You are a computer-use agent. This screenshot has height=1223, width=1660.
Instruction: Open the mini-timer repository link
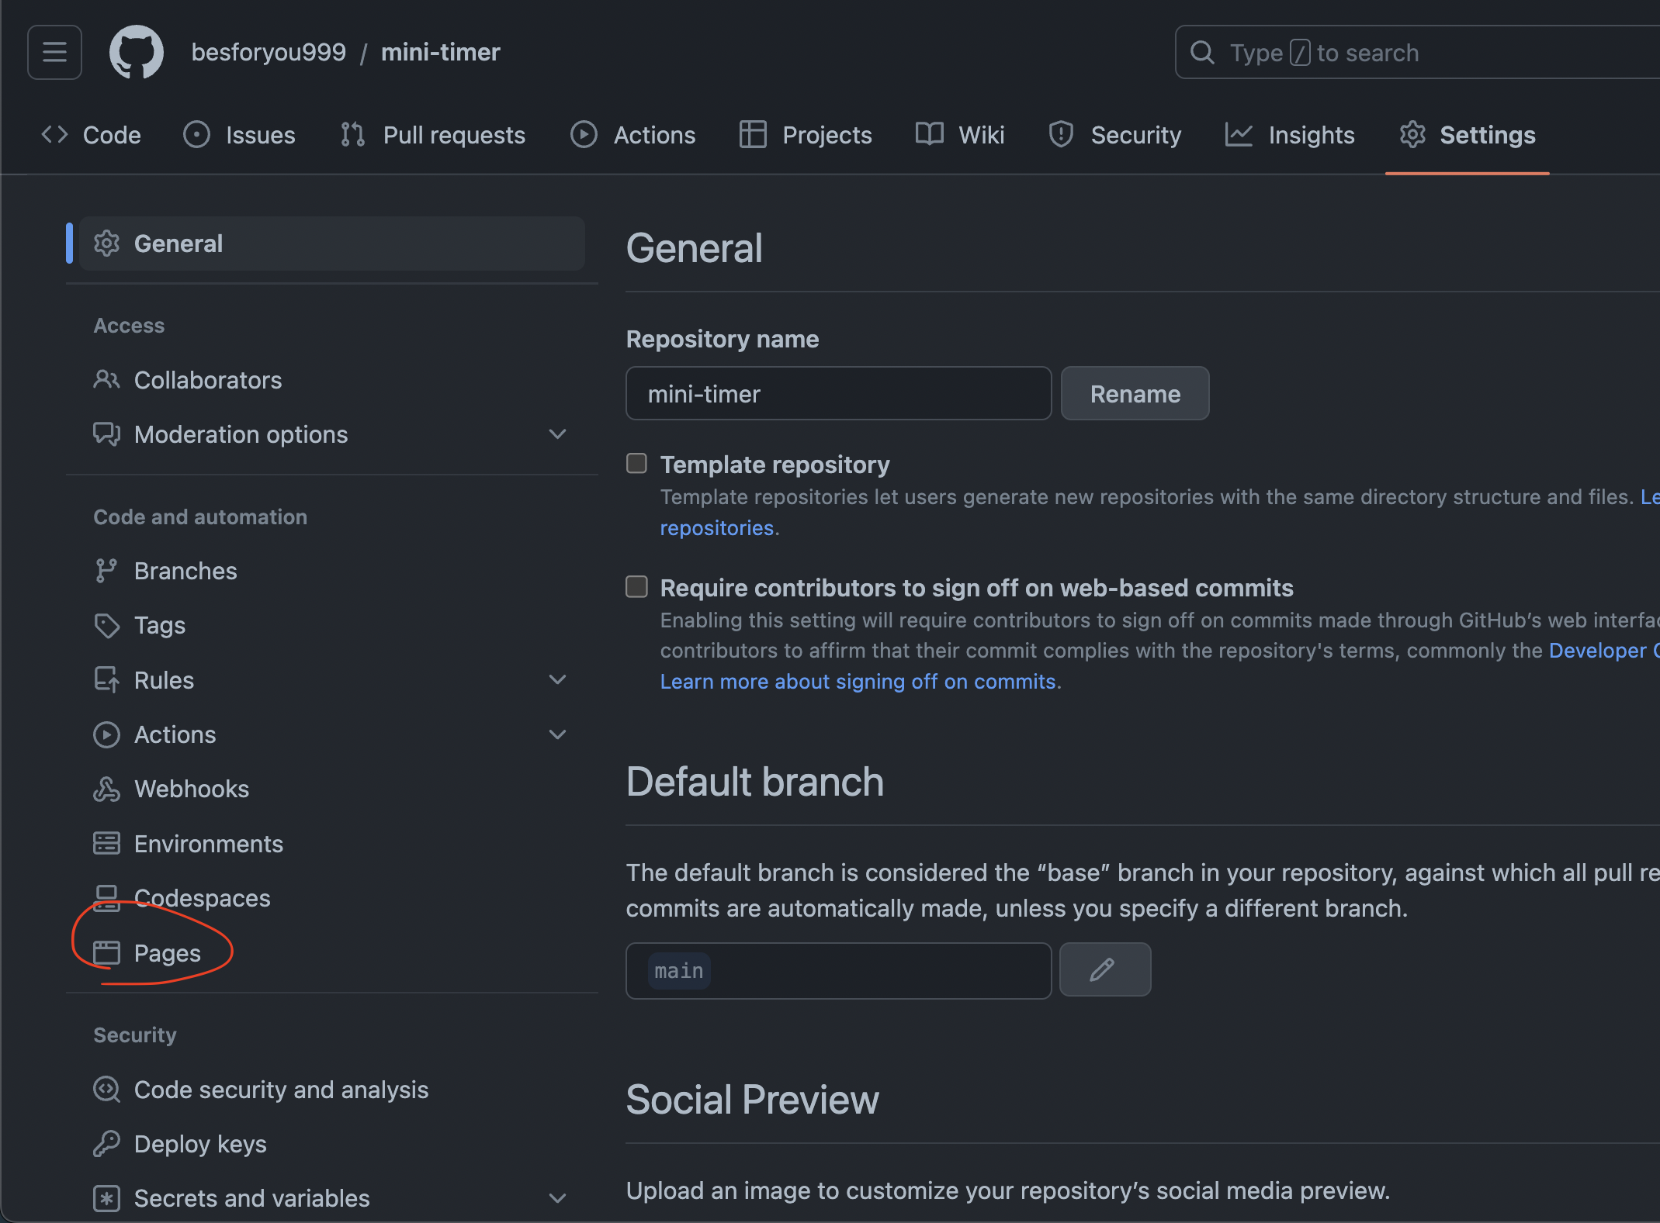tap(440, 52)
